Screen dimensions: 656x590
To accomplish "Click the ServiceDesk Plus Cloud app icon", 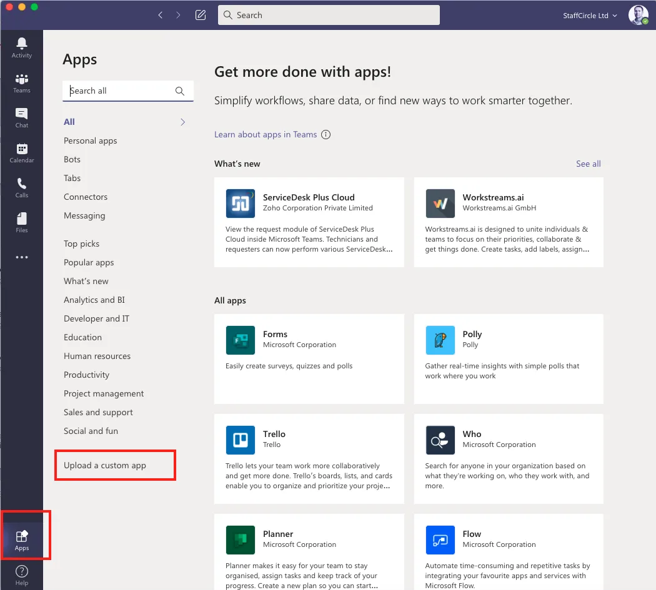I will coord(240,204).
